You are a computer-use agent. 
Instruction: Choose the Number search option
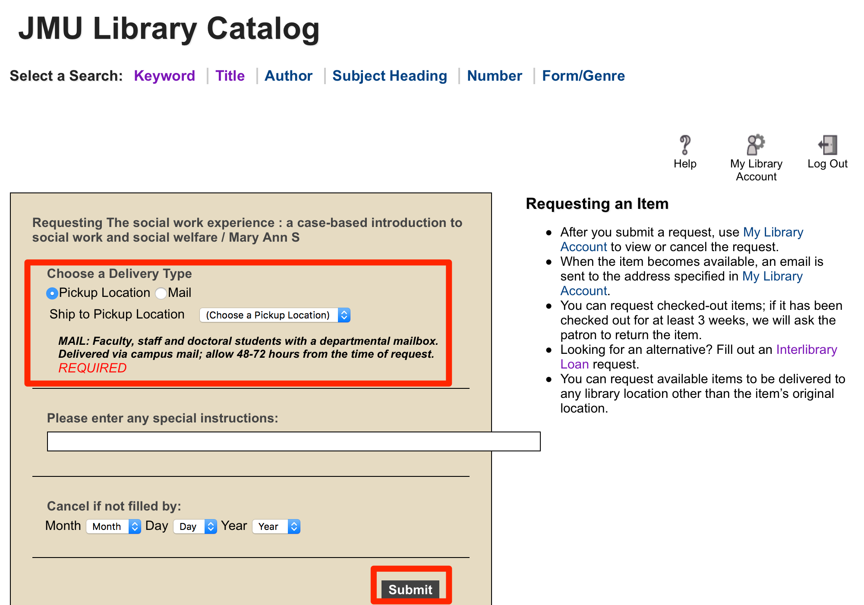[494, 76]
